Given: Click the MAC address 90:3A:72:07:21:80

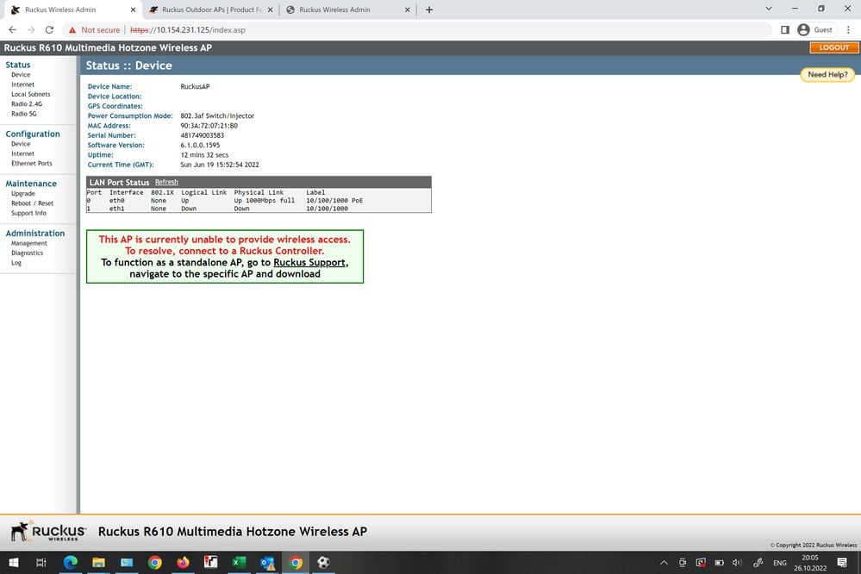Looking at the screenshot, I should 209,126.
